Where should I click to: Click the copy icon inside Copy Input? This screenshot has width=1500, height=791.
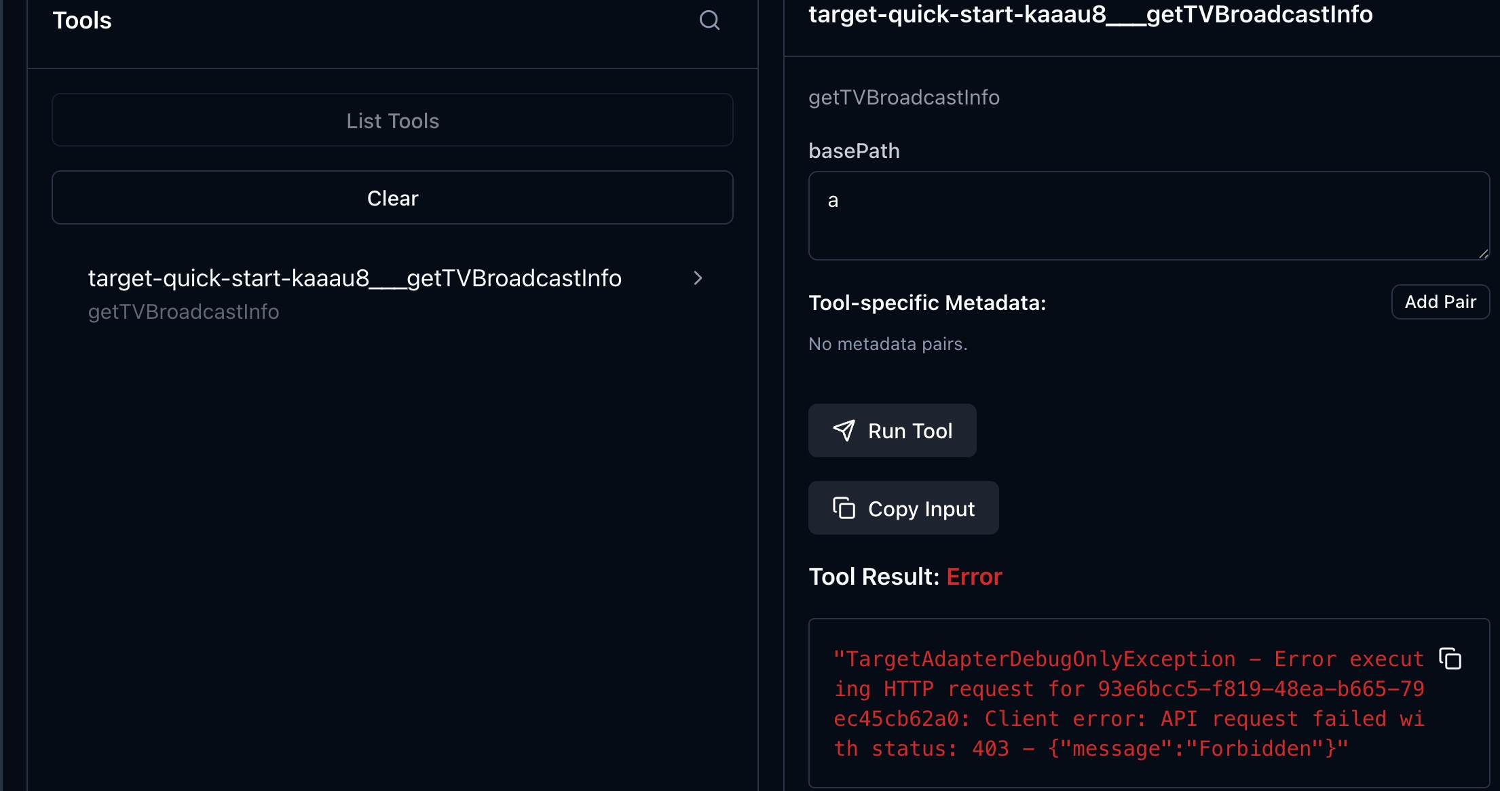[844, 507]
